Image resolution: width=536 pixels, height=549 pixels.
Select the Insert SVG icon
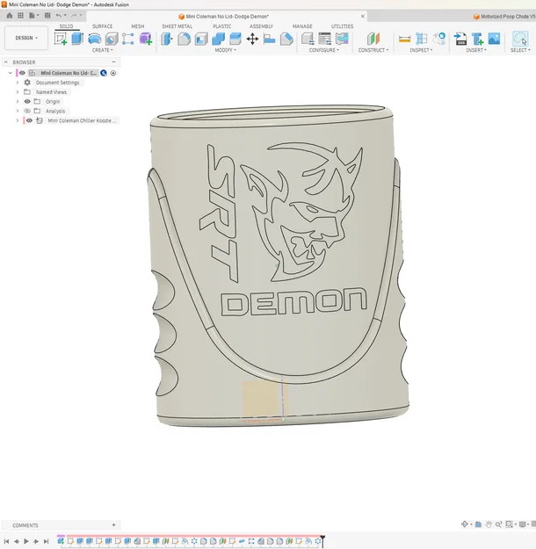(460, 39)
